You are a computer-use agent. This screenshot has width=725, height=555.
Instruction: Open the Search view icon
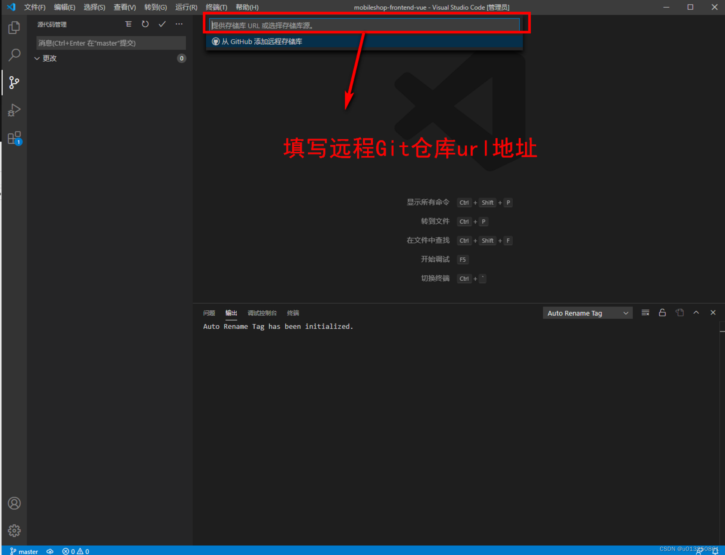14,55
